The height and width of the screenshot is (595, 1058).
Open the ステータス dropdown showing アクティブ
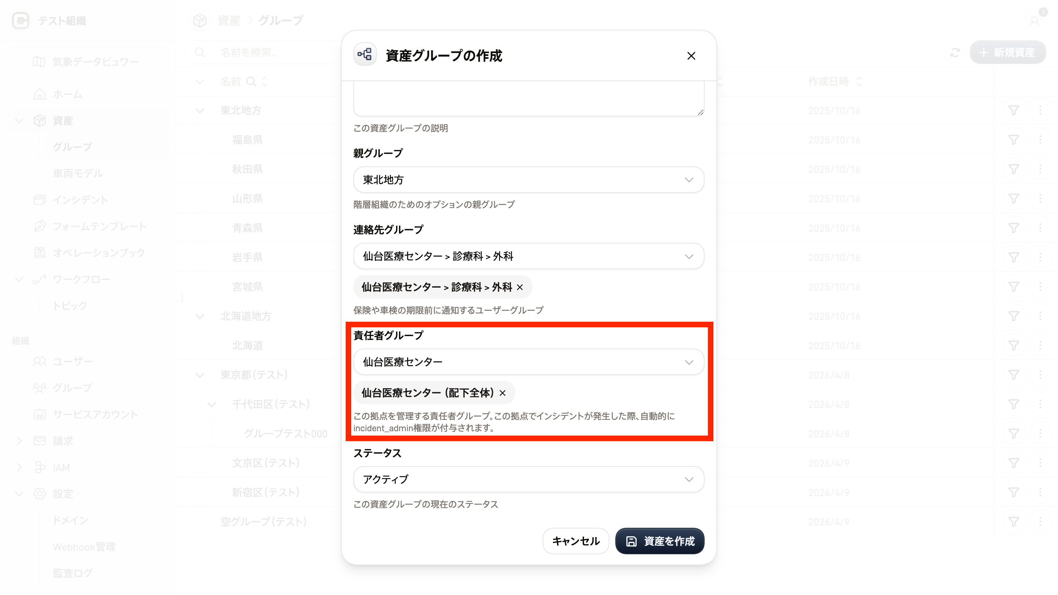(x=529, y=479)
